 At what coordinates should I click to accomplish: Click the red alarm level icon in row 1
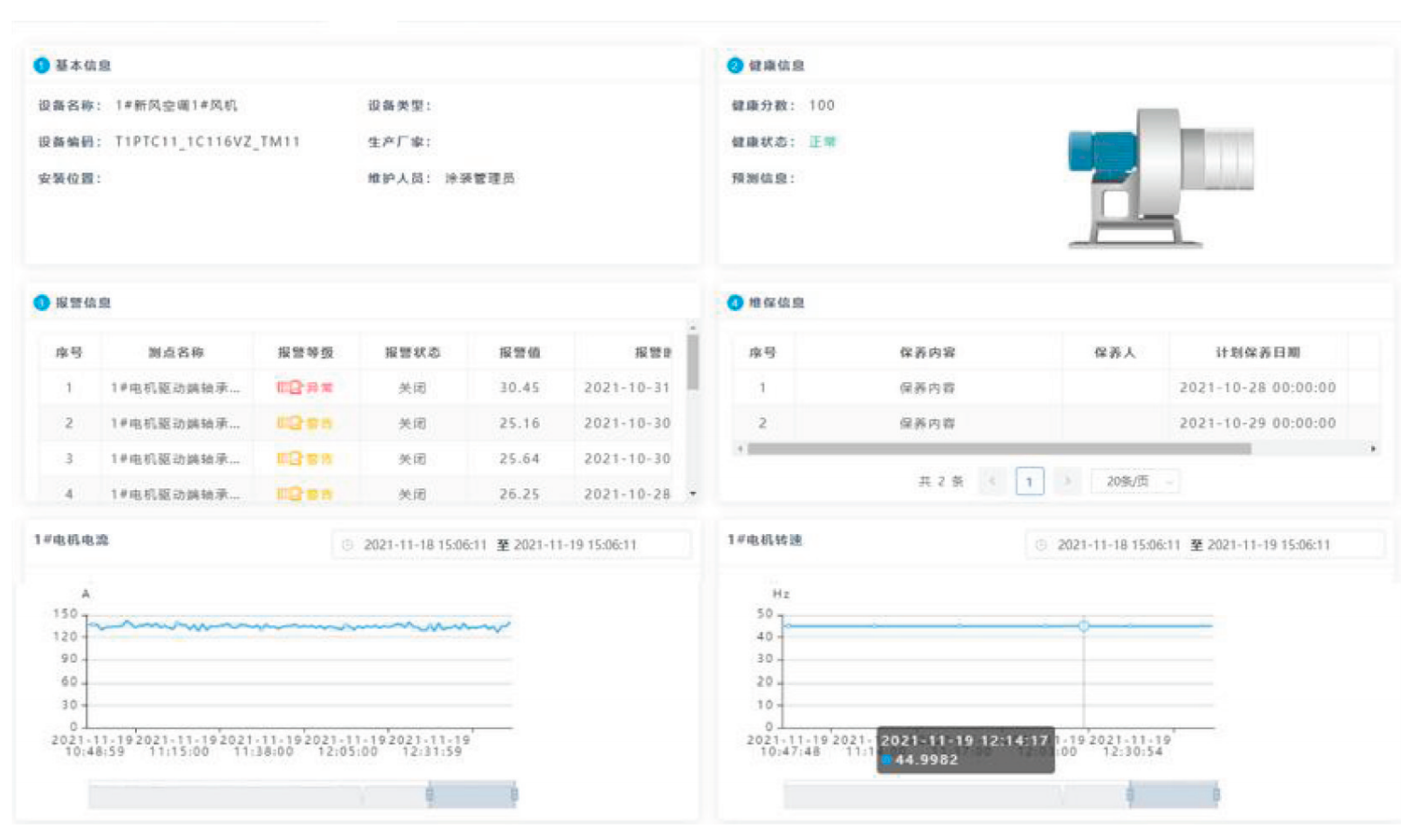pyautogui.click(x=290, y=388)
